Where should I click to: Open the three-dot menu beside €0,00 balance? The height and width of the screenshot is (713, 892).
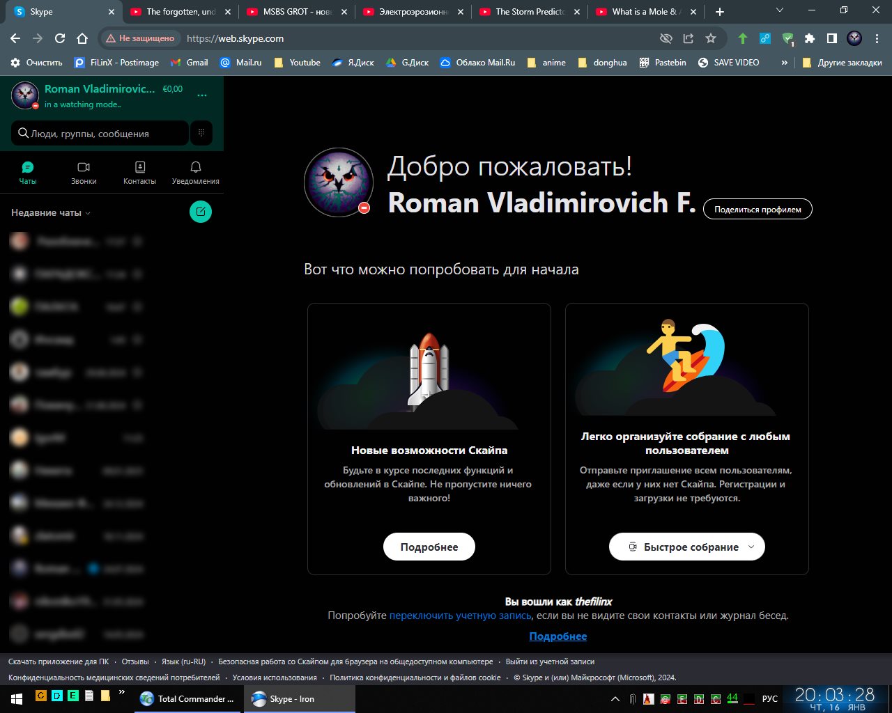pos(202,95)
